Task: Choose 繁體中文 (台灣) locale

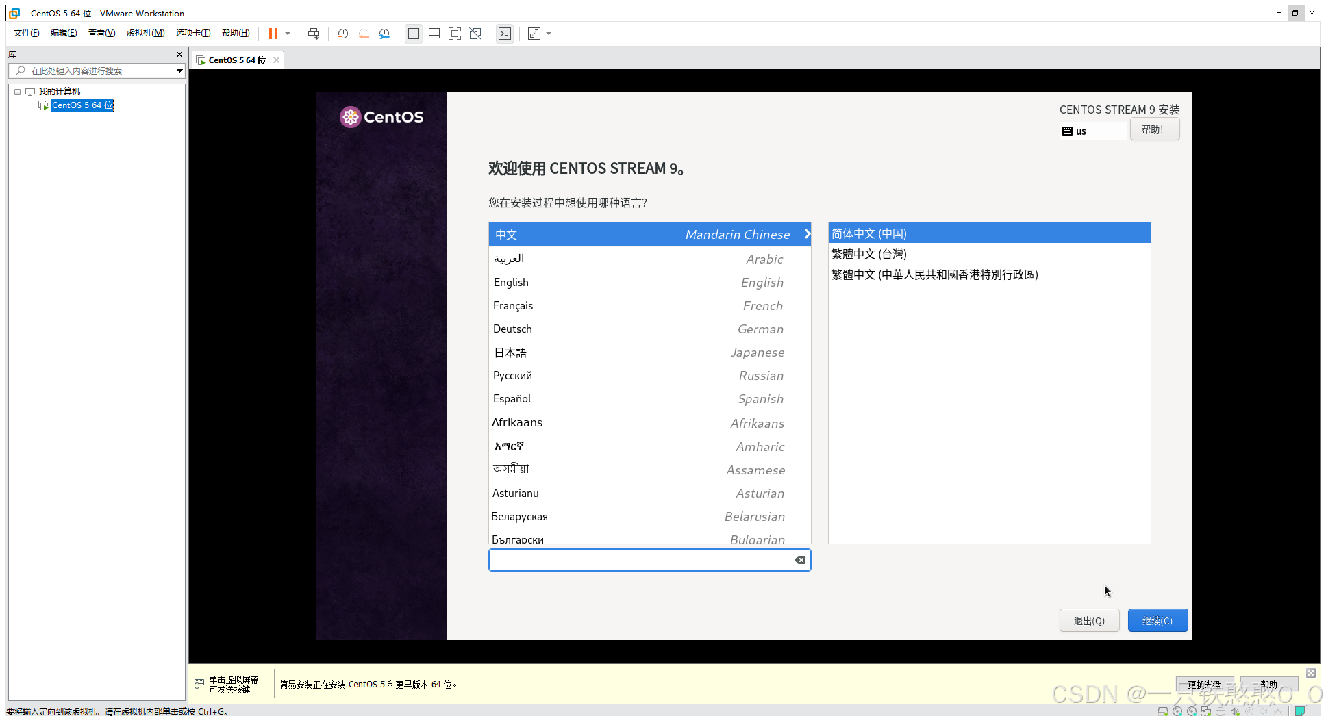Action: (989, 254)
